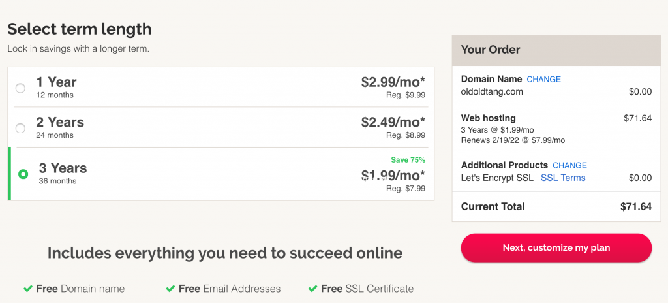Viewport: 668px width, 303px height.
Task: Change the Additional Products in the order
Action: [x=569, y=165]
